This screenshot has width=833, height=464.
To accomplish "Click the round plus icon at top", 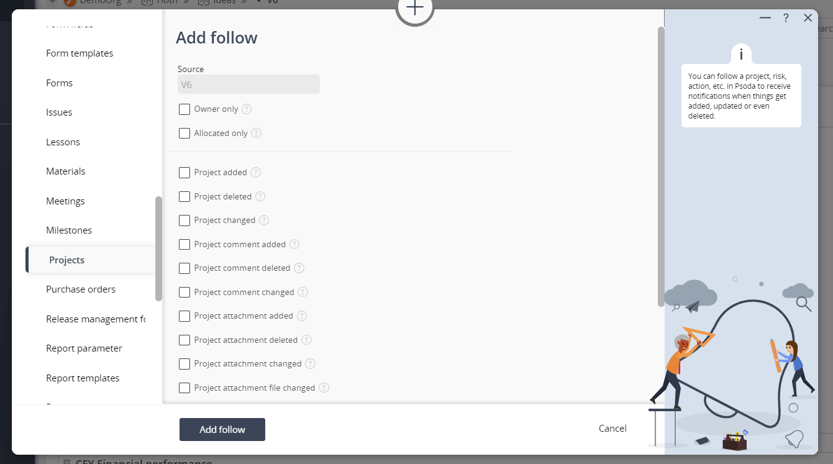I will (415, 9).
